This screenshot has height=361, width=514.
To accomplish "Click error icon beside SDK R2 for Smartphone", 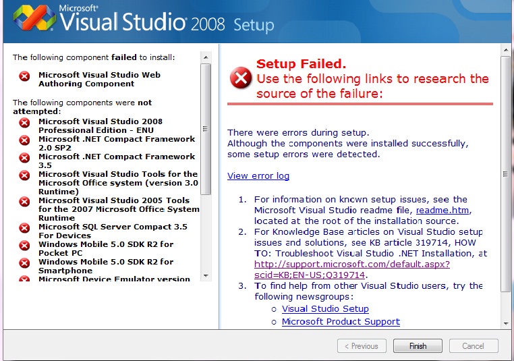I will click(24, 263).
